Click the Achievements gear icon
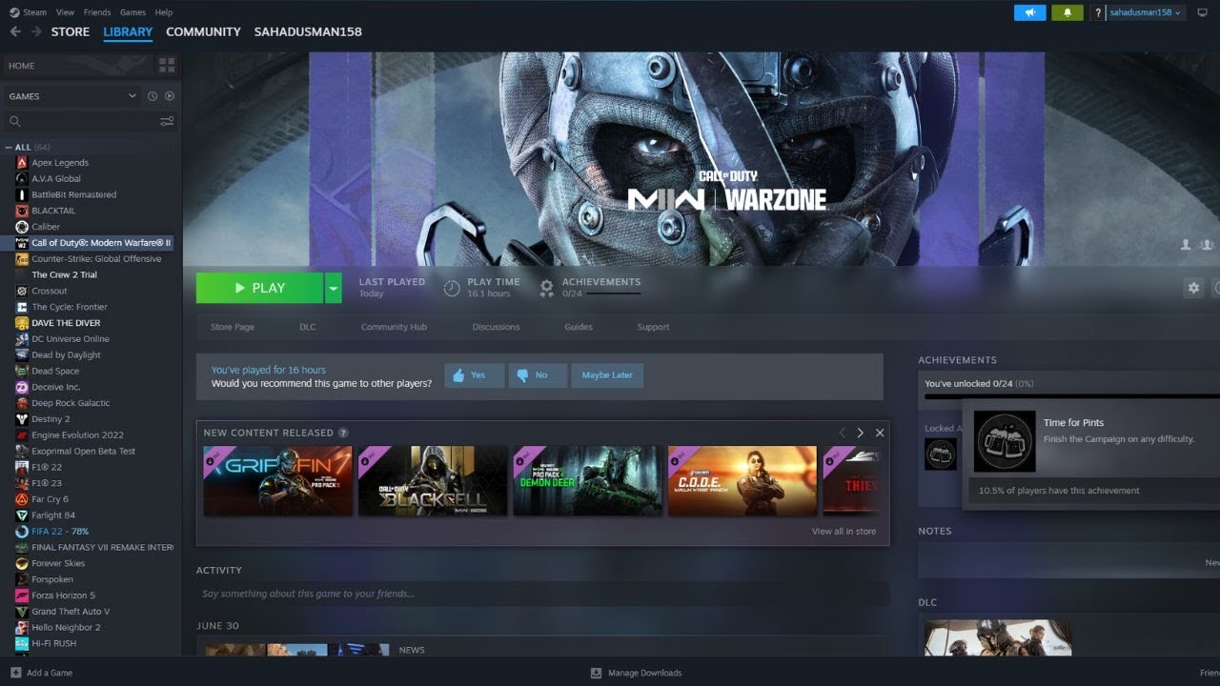The image size is (1220, 686). point(546,288)
